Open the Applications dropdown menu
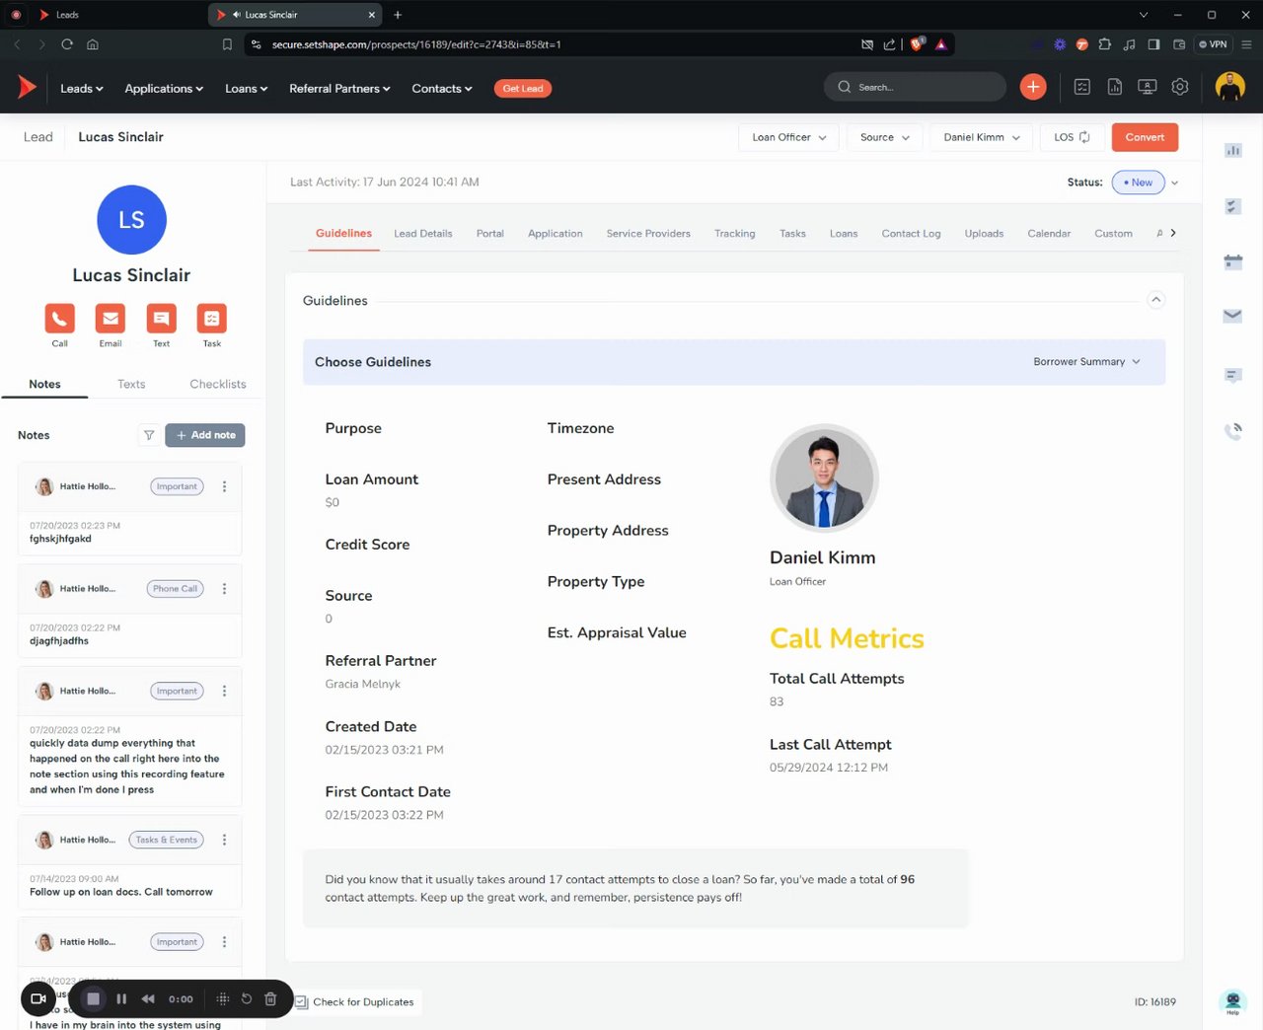Viewport: 1263px width, 1030px height. coord(164,89)
